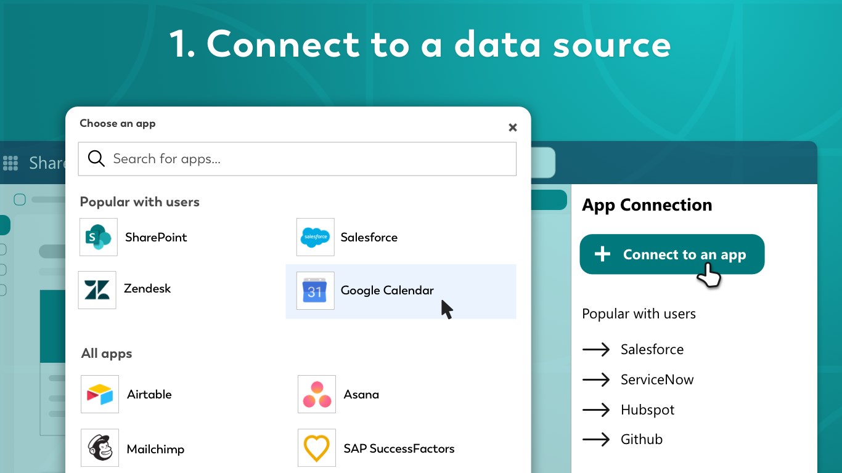Click the Asana logo icon

click(x=317, y=394)
